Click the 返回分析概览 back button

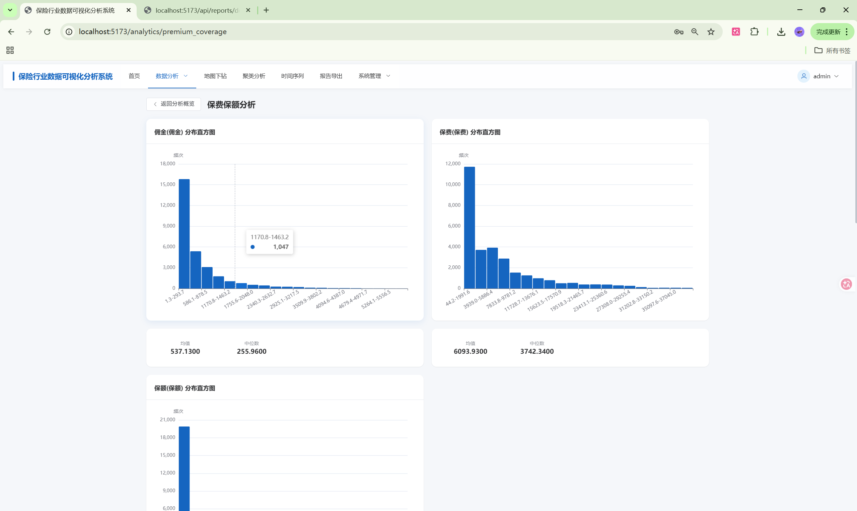click(174, 104)
